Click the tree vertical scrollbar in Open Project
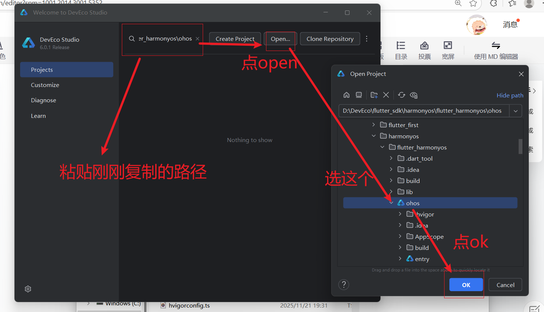Image resolution: width=544 pixels, height=312 pixels. coord(521,146)
